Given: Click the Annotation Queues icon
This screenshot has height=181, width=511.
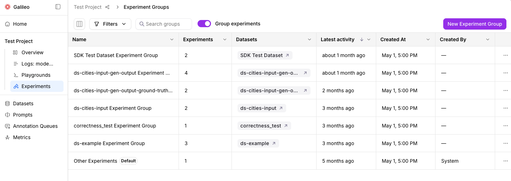Looking at the screenshot, I should 7,126.
